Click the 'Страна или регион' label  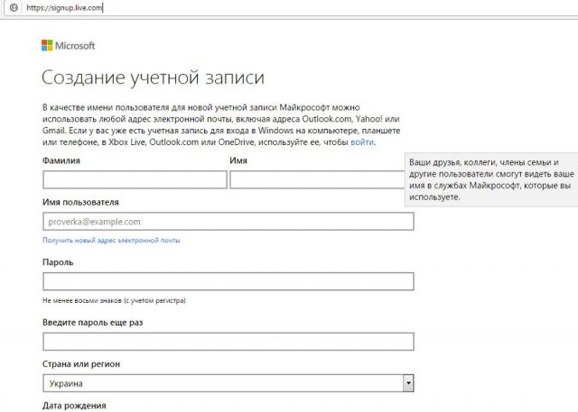tap(81, 364)
